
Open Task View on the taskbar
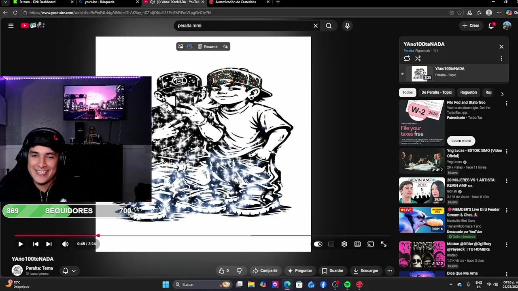[239, 285]
